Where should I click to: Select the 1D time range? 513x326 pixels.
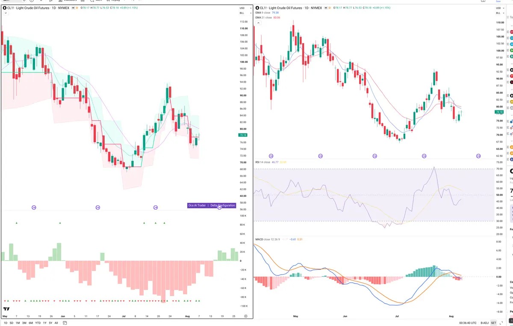(6, 323)
